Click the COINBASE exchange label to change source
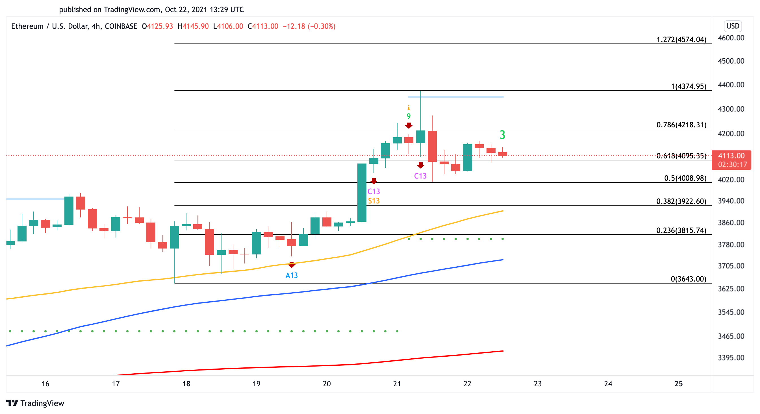760x414 pixels. [121, 27]
